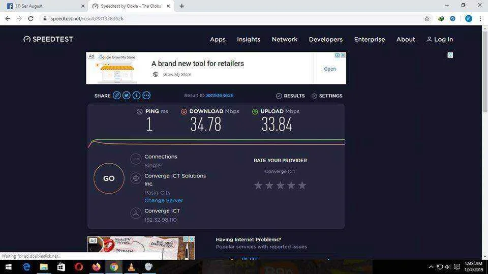Viewport: 488px width, 274px height.
Task: Click the upload speed 33.84
Action: click(x=277, y=124)
